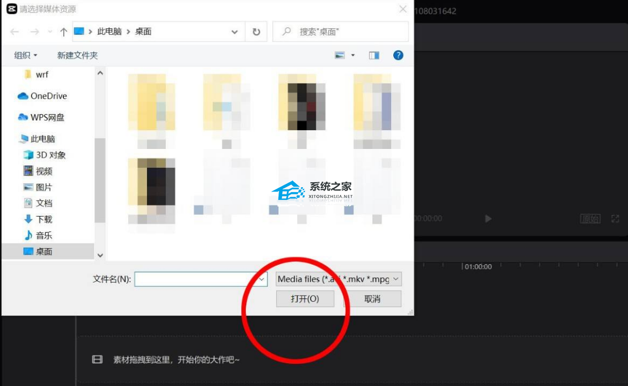Open the 图片 folder in the sidebar
This screenshot has height=386, width=628.
point(38,187)
